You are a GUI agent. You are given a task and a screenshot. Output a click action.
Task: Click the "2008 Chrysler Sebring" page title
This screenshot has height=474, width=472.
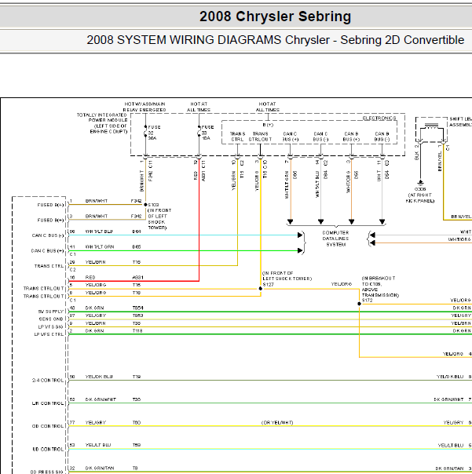click(275, 16)
